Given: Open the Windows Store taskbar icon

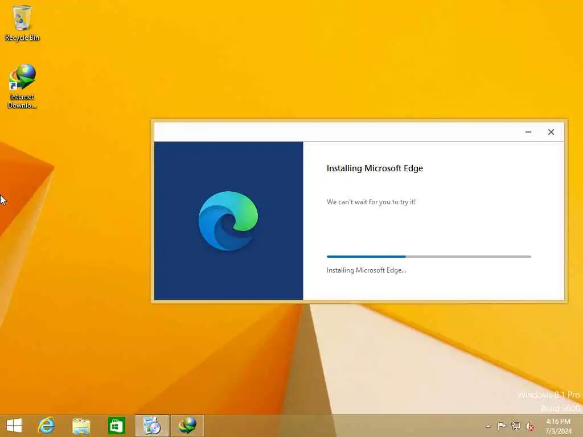Looking at the screenshot, I should coord(116,426).
